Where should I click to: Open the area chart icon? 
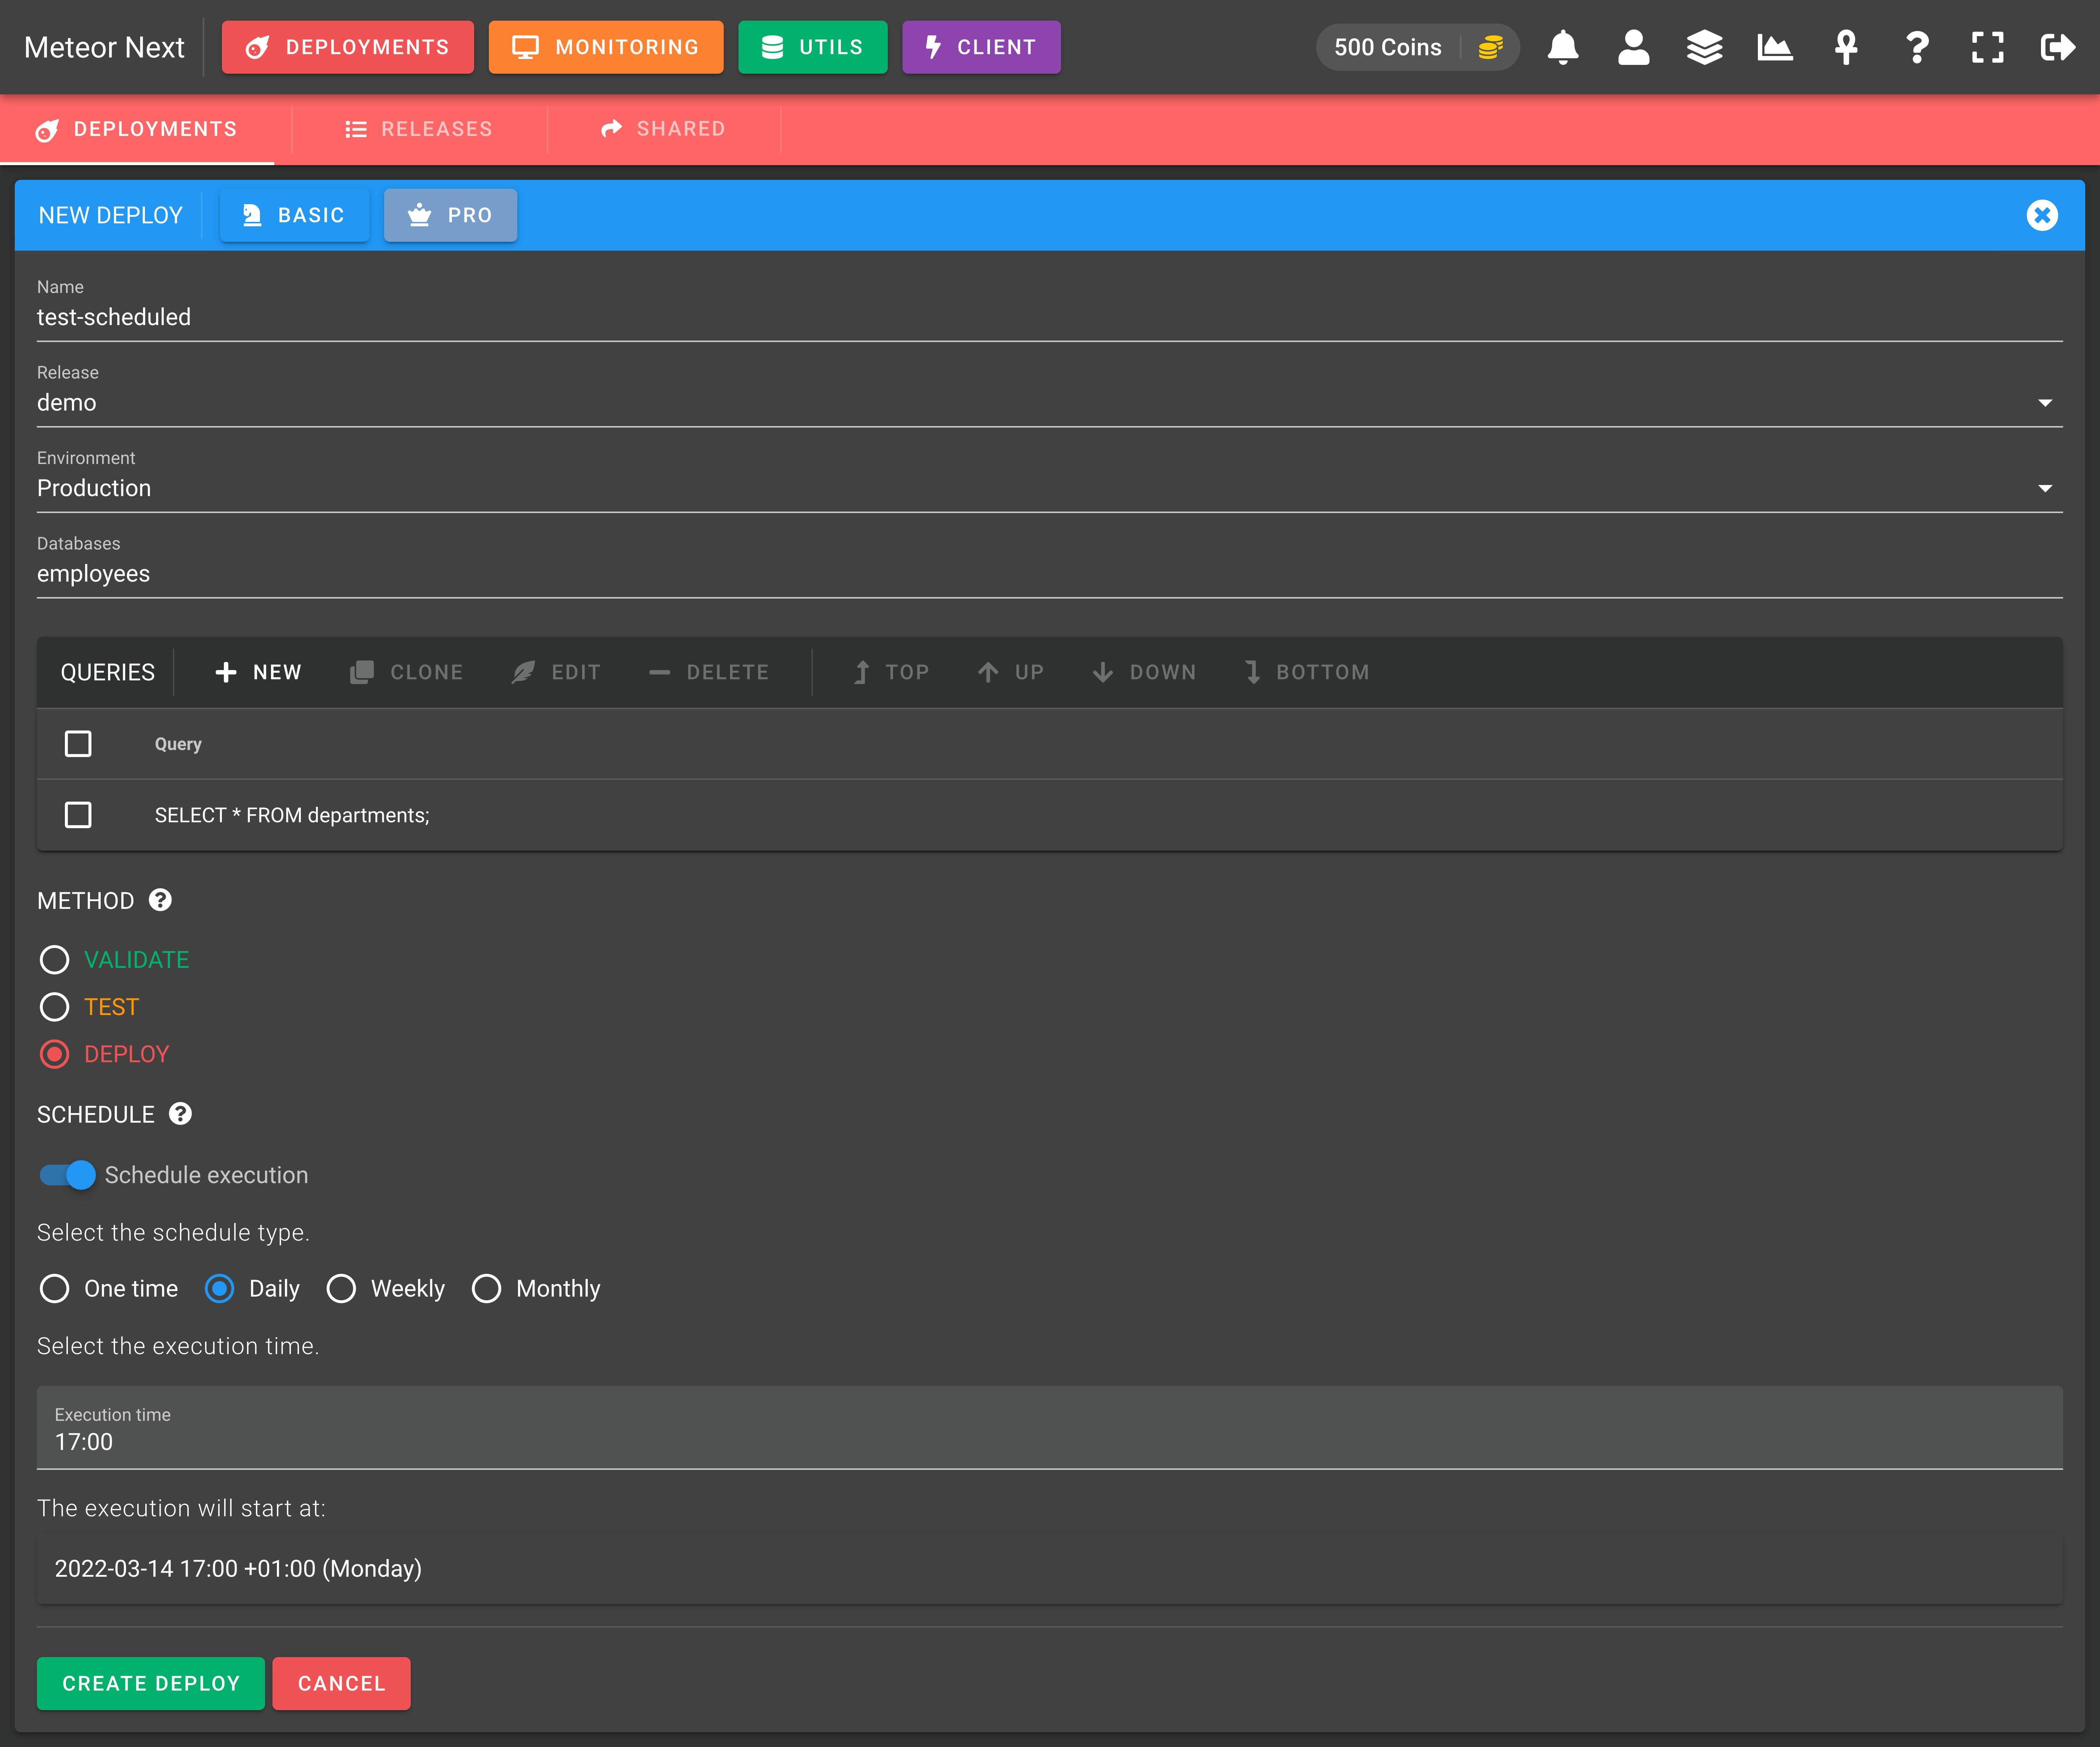click(1775, 47)
